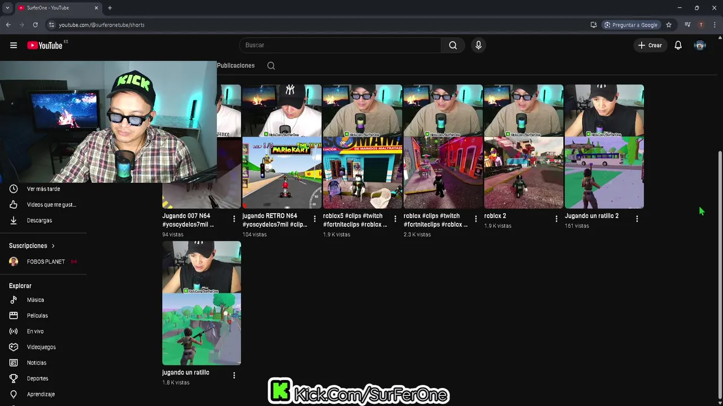723x406 pixels.
Task: Start voice search with the microphone
Action: click(478, 45)
